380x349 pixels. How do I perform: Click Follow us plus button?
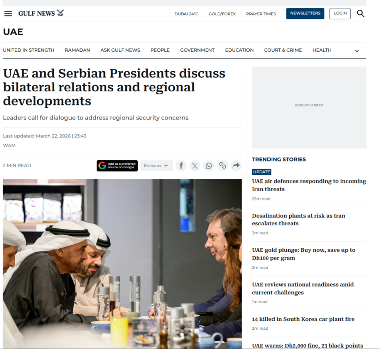point(157,166)
